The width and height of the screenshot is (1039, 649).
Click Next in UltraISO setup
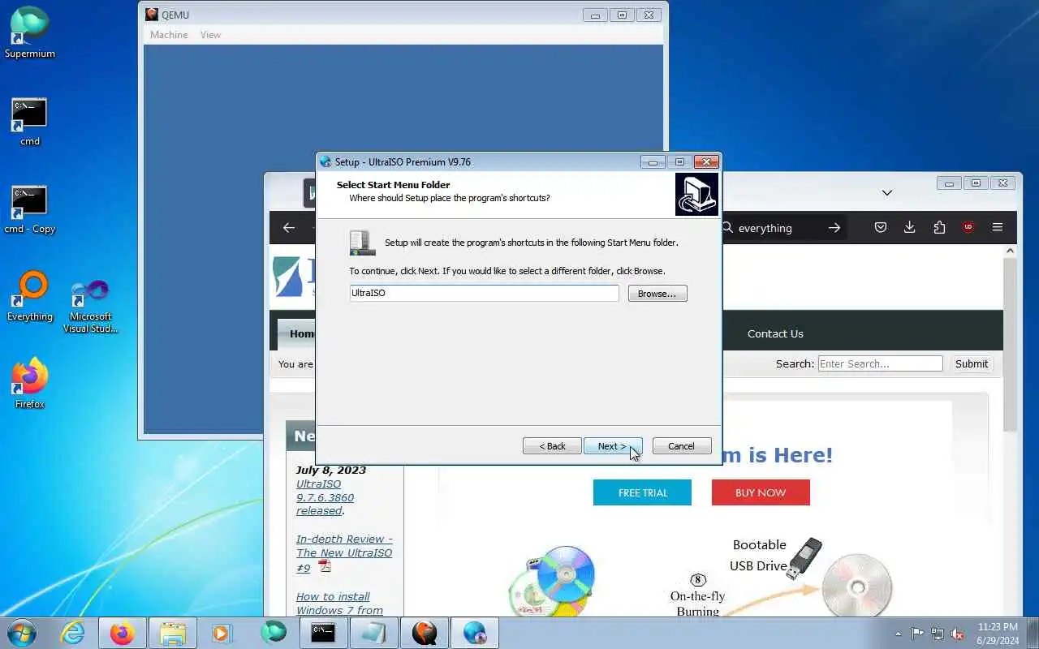pyautogui.click(x=613, y=446)
